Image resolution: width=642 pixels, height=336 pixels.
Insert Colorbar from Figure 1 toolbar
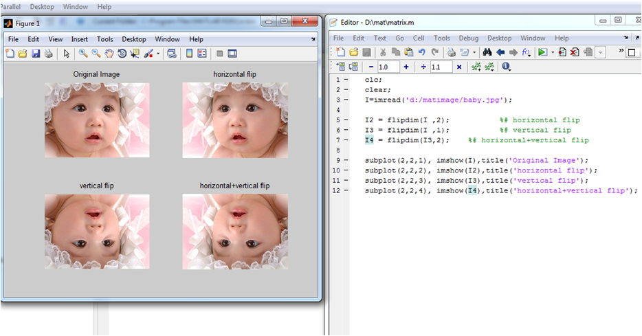[189, 54]
